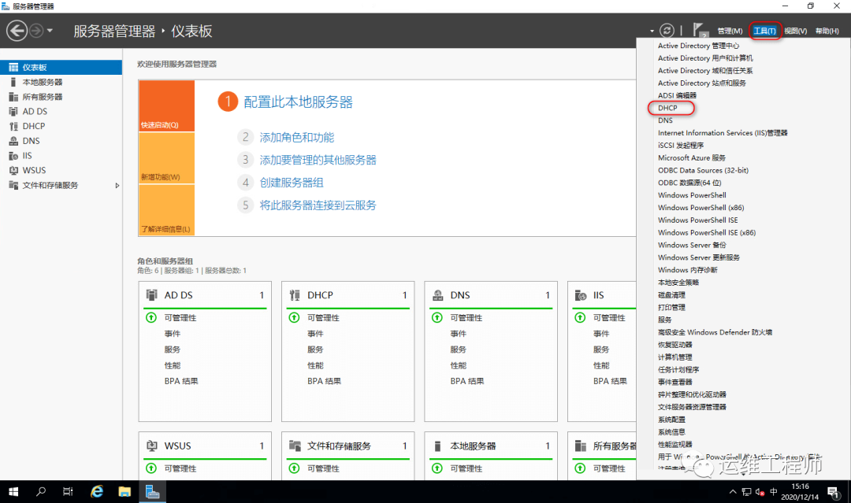Select AD DS in the sidebar

tap(61, 111)
